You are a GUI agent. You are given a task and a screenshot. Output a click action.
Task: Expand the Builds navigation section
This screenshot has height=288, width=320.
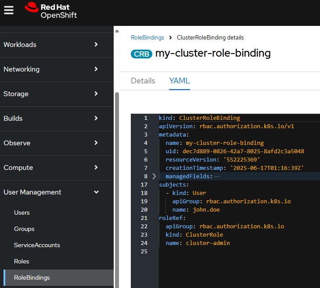point(57,119)
